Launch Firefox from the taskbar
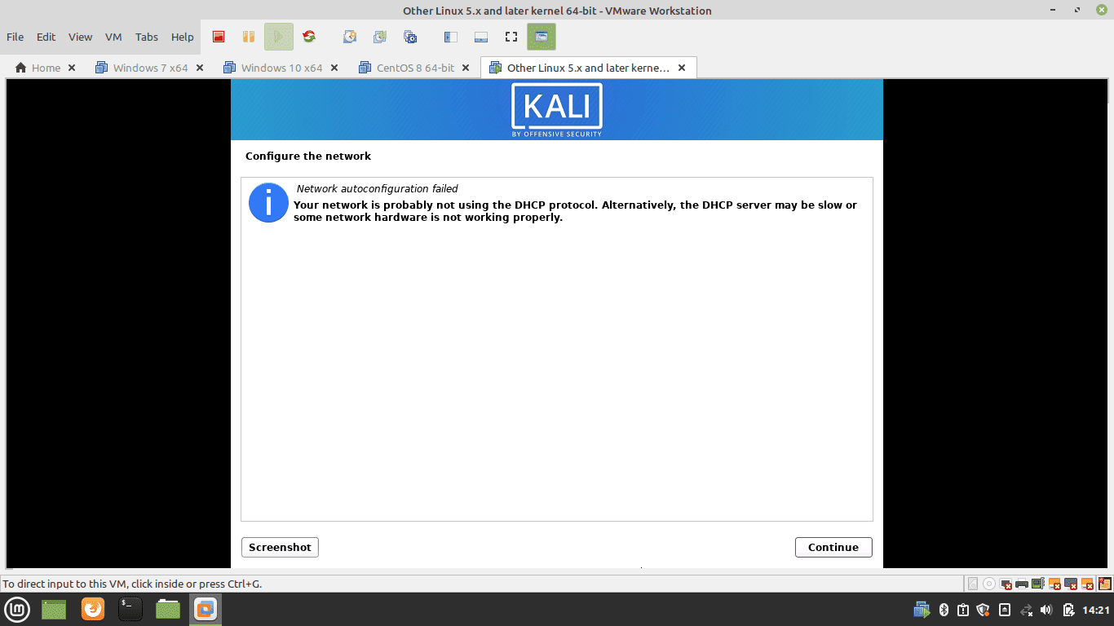This screenshot has height=626, width=1114. pyautogui.click(x=93, y=609)
